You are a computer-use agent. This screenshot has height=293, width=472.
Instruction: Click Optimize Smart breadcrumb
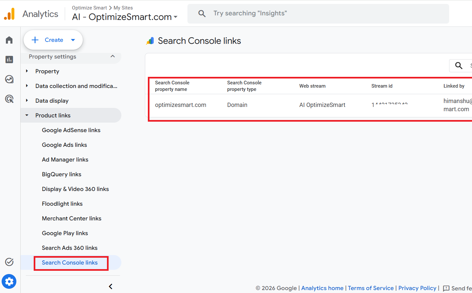[89, 8]
